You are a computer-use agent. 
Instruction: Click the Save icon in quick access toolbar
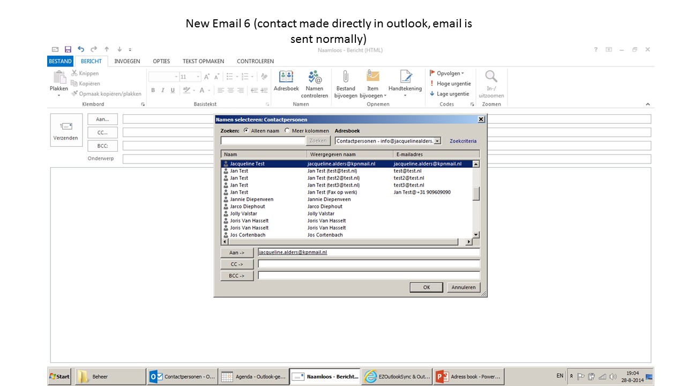68,49
